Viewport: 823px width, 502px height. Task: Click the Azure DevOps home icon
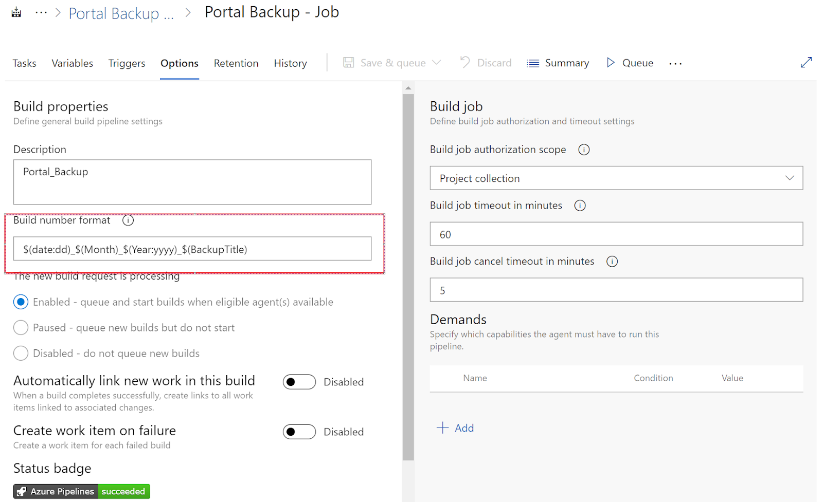(x=16, y=12)
